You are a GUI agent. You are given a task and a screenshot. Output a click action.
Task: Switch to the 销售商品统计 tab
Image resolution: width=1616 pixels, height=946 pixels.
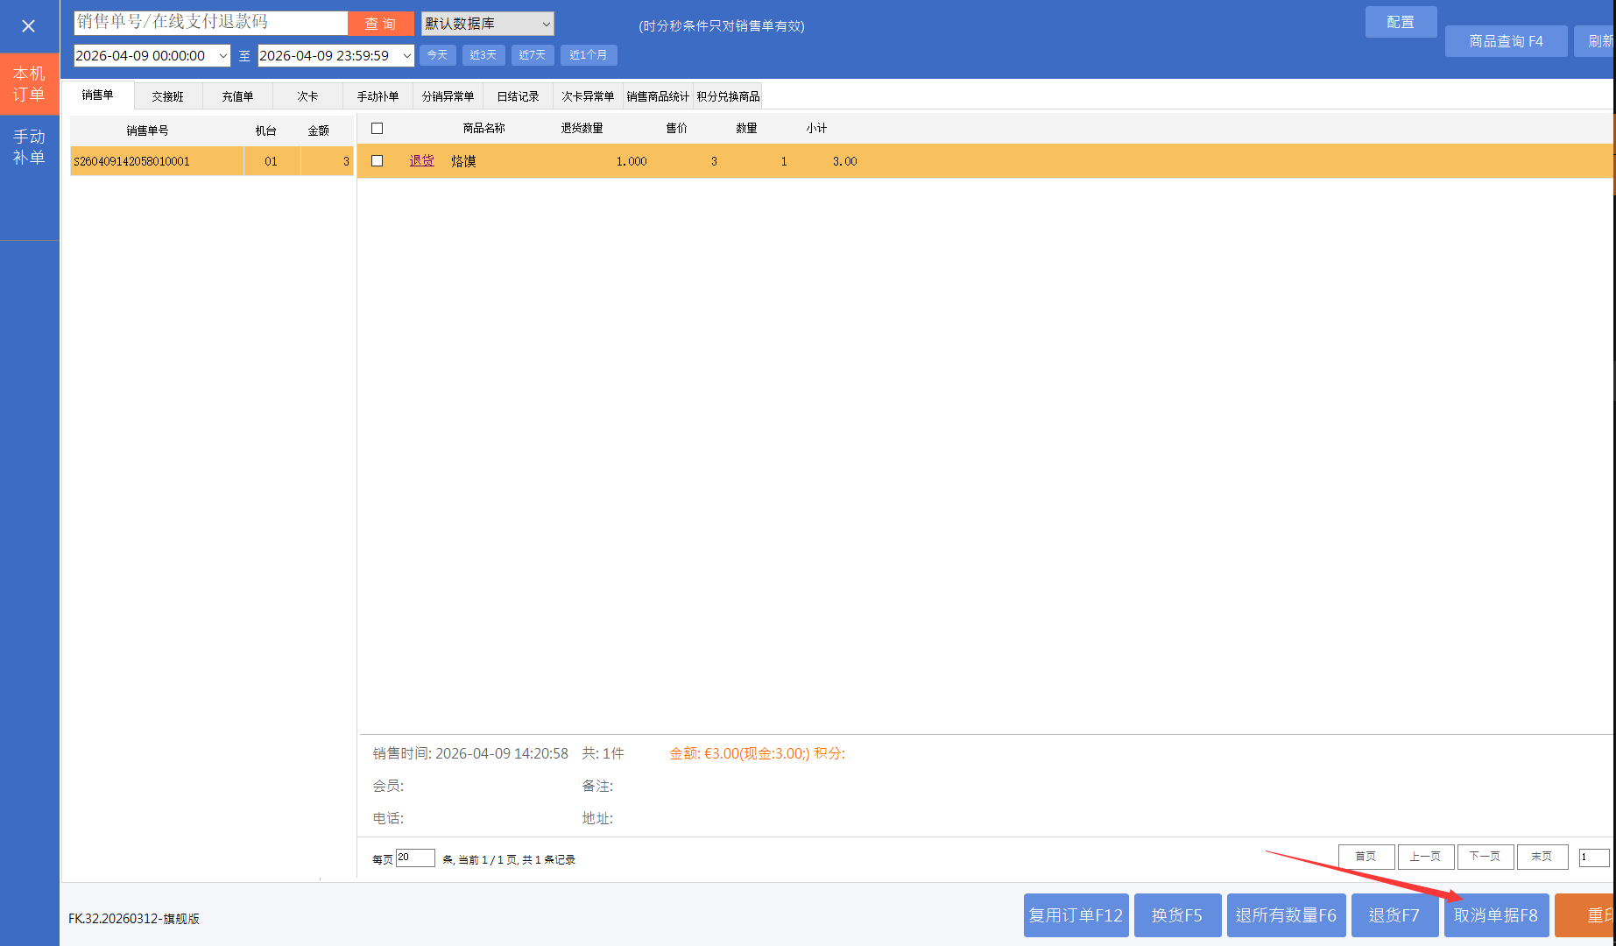pyautogui.click(x=657, y=96)
